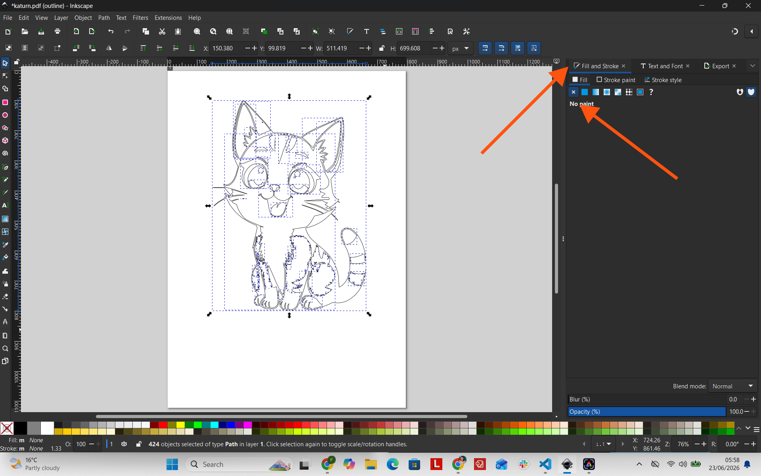The height and width of the screenshot is (476, 761).
Task: Close the Export panel tab
Action: (x=734, y=66)
